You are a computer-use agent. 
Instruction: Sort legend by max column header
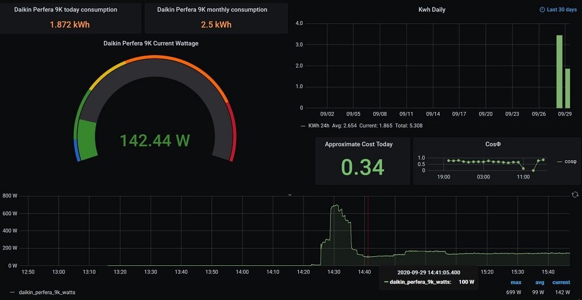[516, 282]
